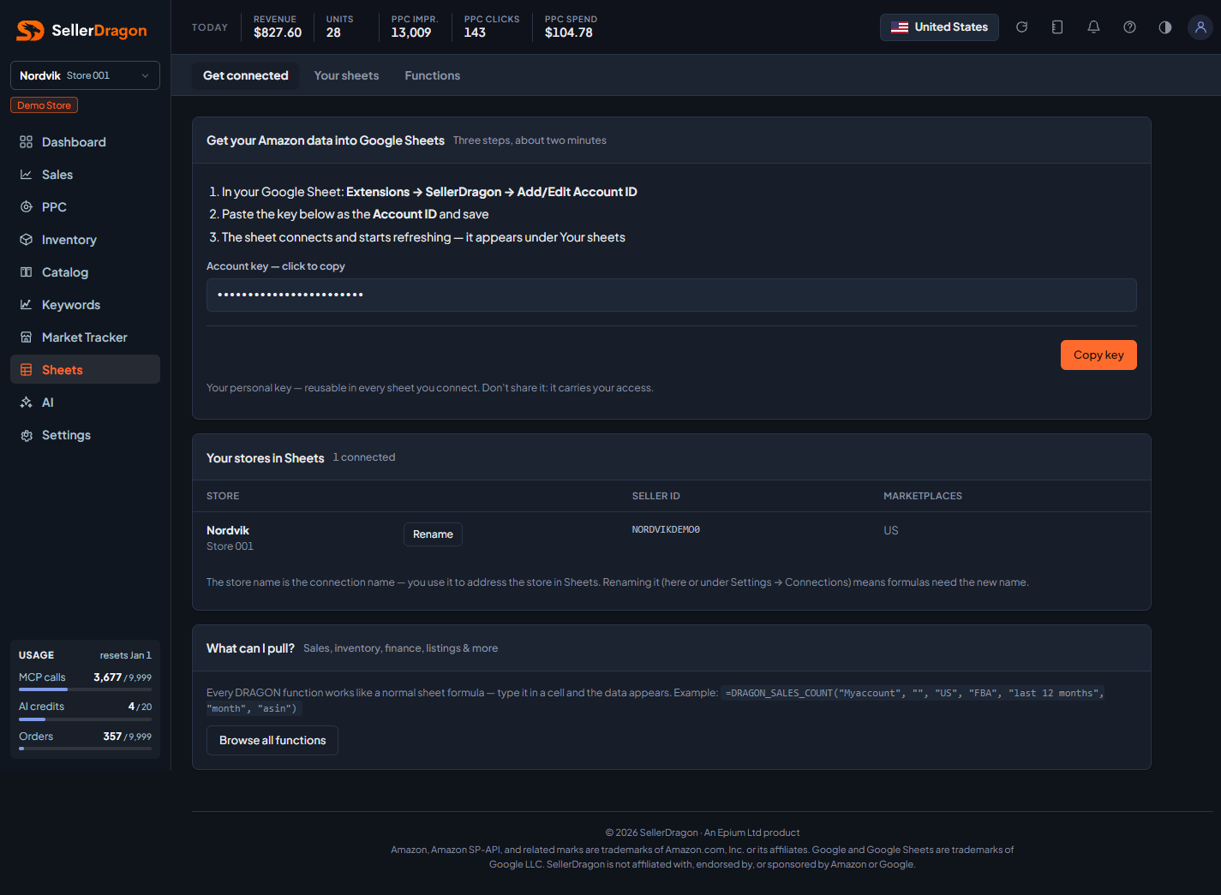
Task: Navigate to Inventory in the sidebar
Action: pos(85,240)
